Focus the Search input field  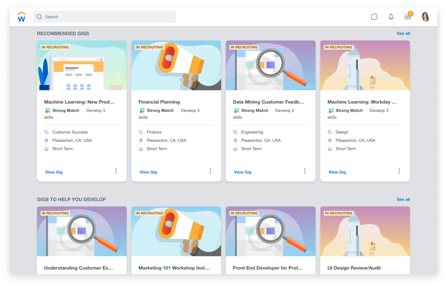tap(104, 17)
